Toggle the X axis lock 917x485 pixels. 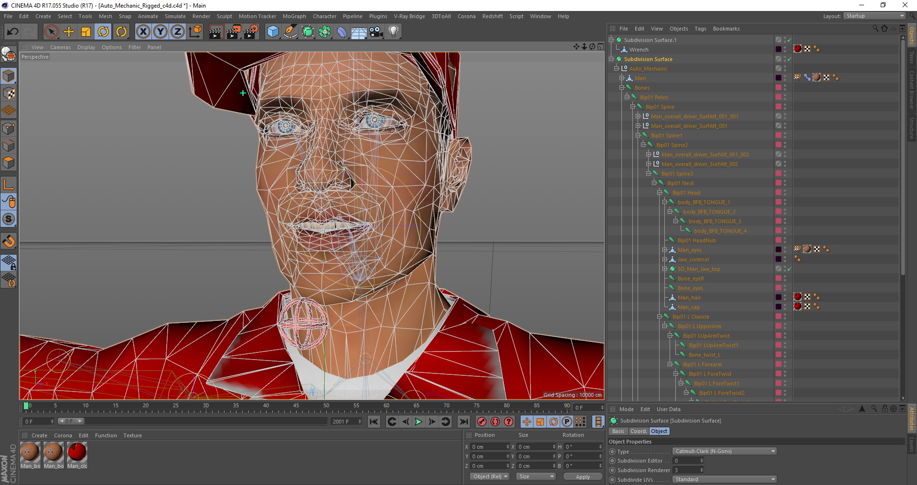(x=143, y=31)
